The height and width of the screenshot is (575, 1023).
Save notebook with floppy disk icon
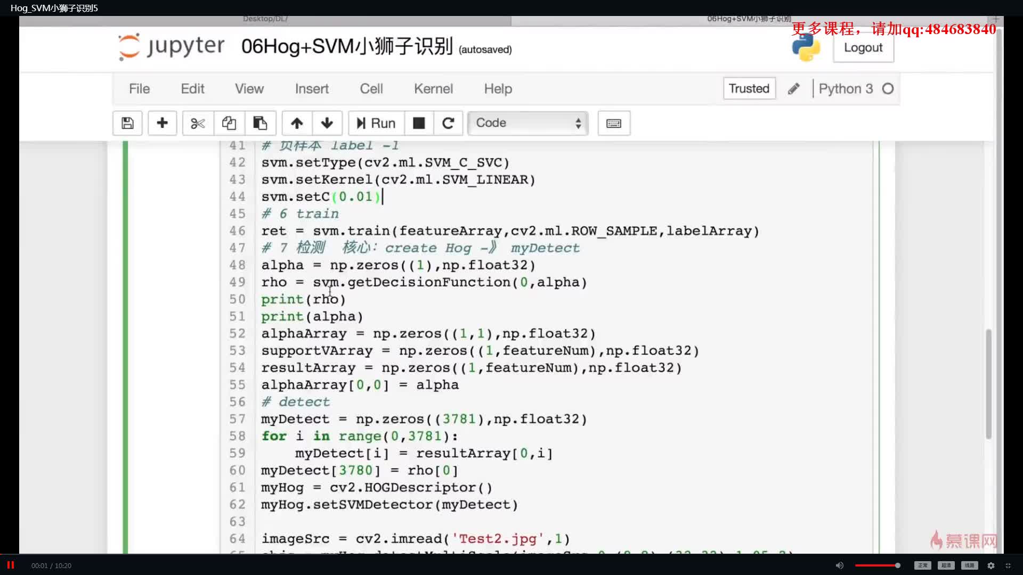tap(127, 124)
